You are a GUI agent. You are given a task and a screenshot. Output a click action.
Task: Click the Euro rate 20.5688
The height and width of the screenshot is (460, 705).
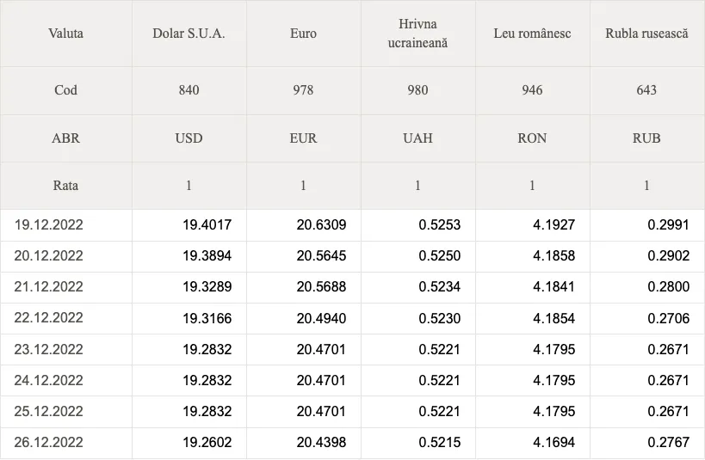coord(321,286)
